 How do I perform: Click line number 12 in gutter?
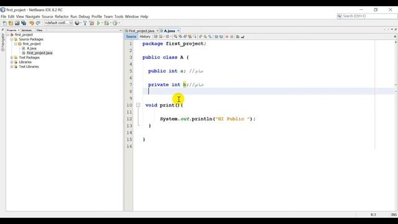click(x=129, y=119)
